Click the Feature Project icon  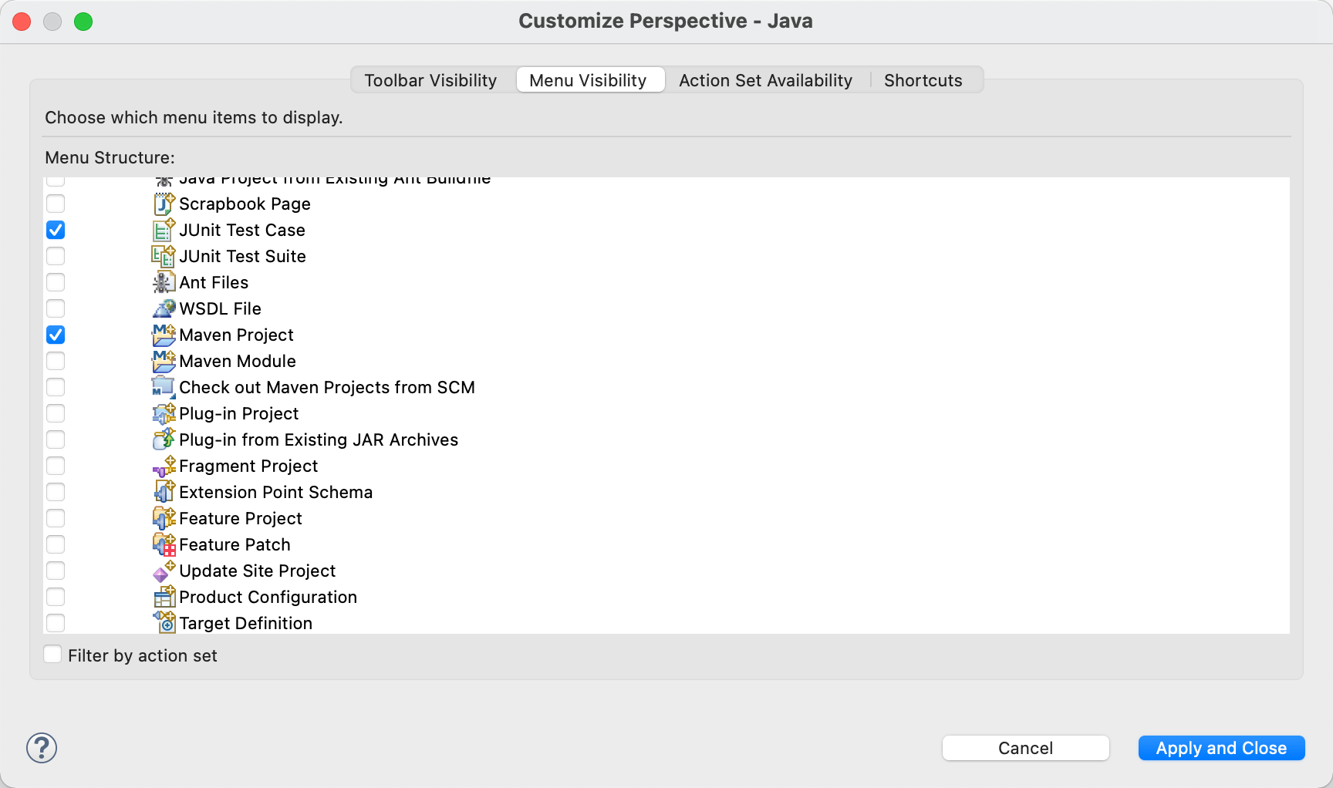(x=164, y=518)
